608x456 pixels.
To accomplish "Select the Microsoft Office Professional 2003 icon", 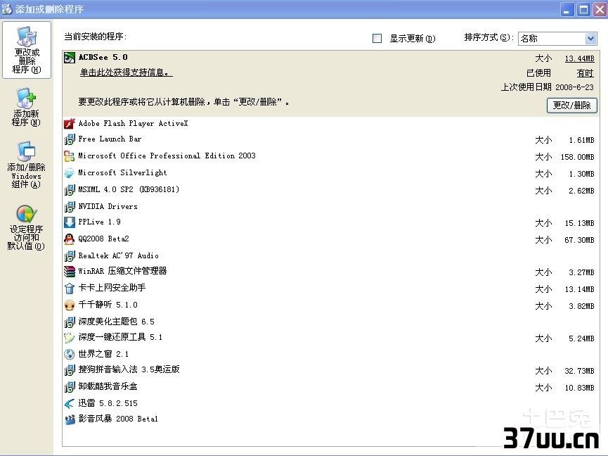I will click(70, 156).
